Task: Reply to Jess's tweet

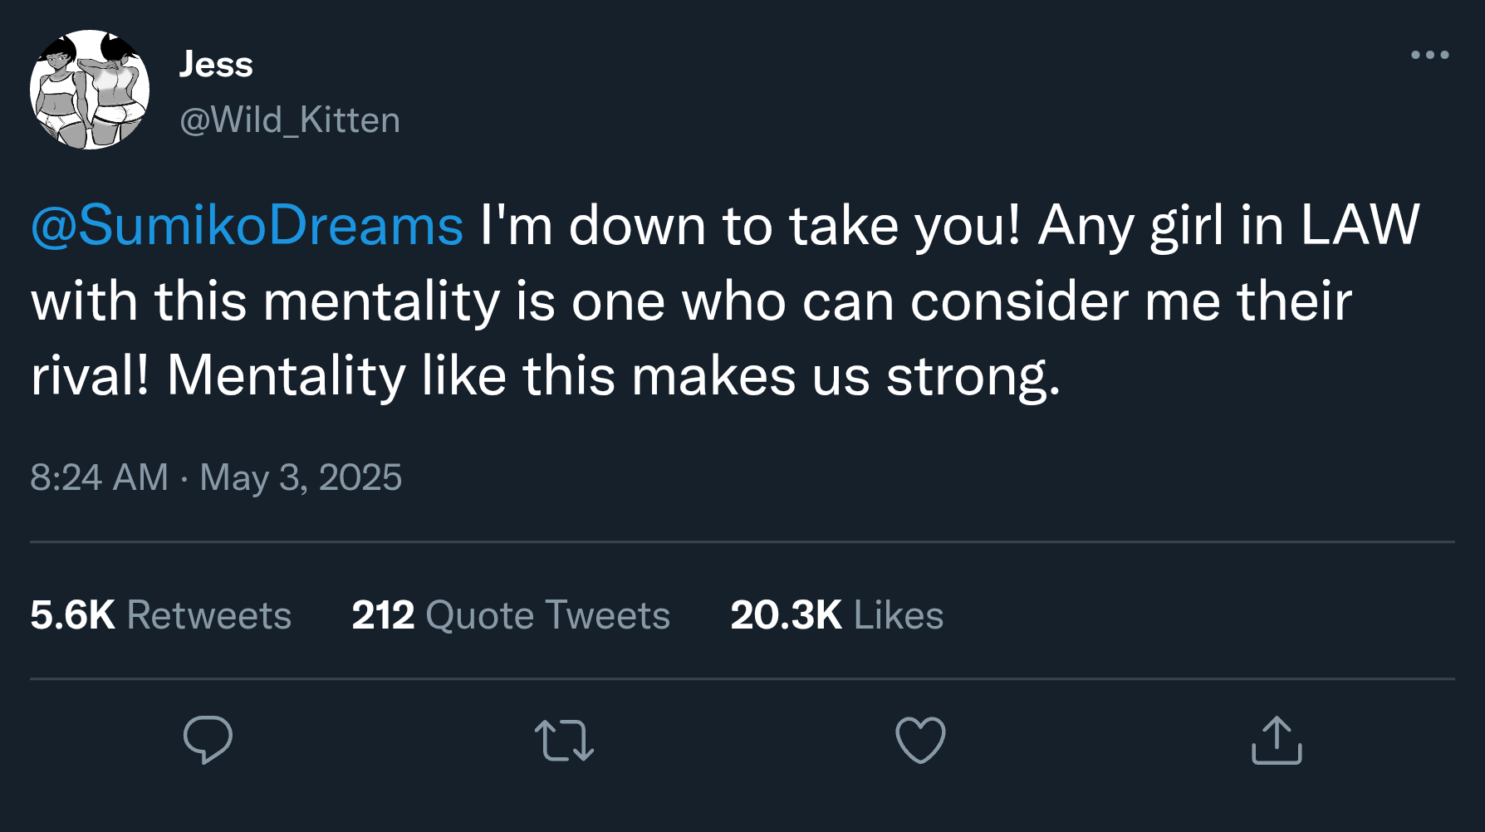Action: (x=208, y=739)
